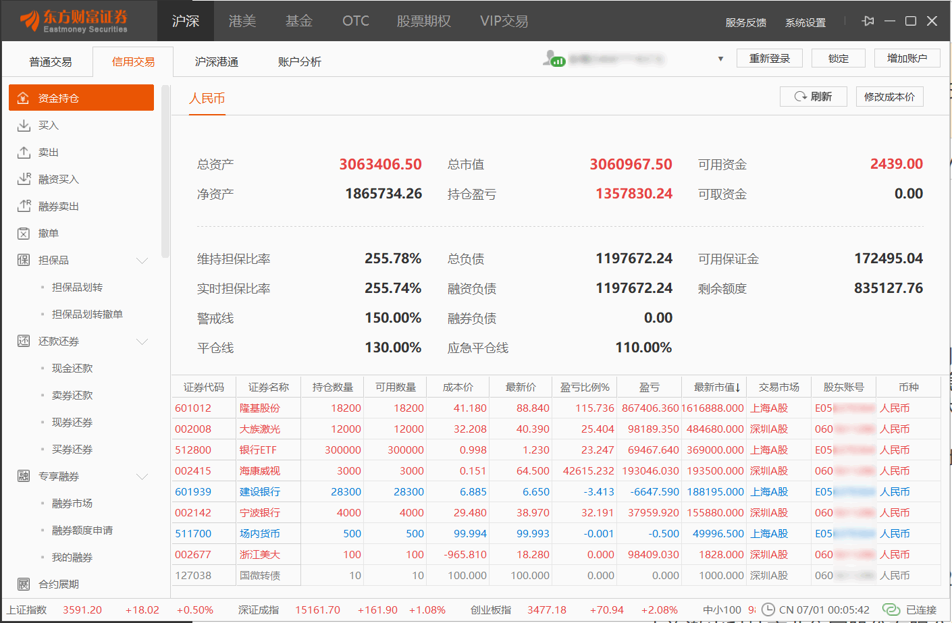Open 买券还券 in sidebar
This screenshot has width=952, height=623.
72,450
